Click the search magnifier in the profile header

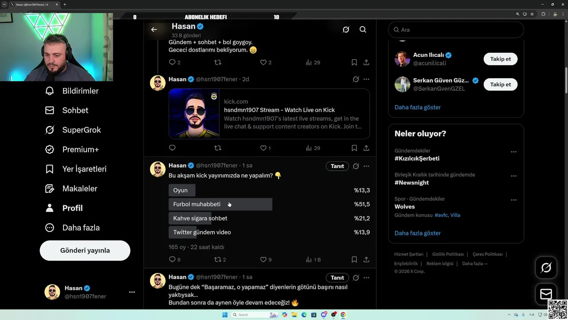[x=363, y=30]
